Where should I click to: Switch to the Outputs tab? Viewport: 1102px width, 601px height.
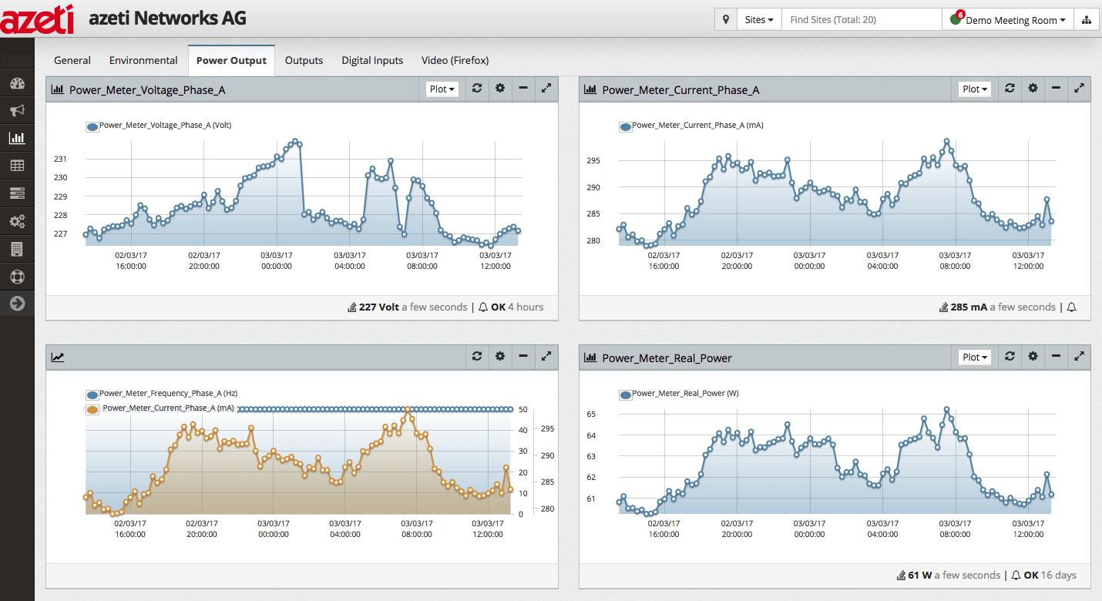tap(304, 60)
